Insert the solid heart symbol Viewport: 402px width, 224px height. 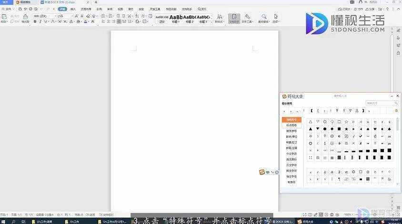pyautogui.click(x=375, y=129)
